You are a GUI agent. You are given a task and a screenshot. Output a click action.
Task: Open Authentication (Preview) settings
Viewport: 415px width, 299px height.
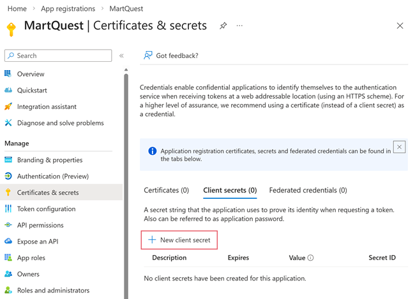point(53,177)
